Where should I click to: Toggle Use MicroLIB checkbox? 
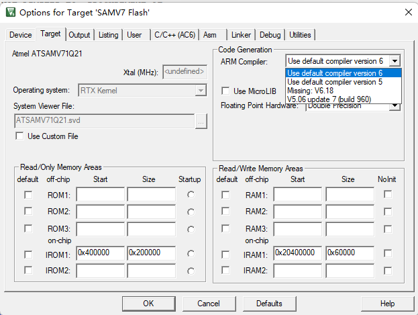[226, 91]
